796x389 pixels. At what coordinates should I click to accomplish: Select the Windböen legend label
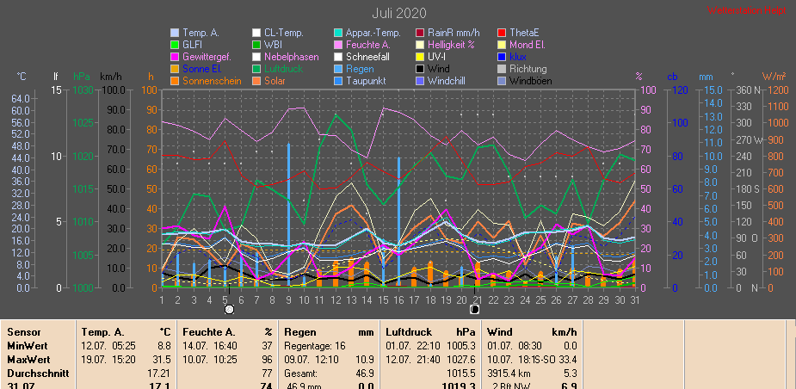coord(530,81)
